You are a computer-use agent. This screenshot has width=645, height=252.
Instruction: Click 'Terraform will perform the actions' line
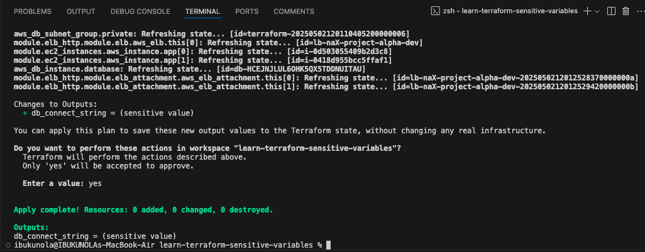pyautogui.click(x=135, y=157)
